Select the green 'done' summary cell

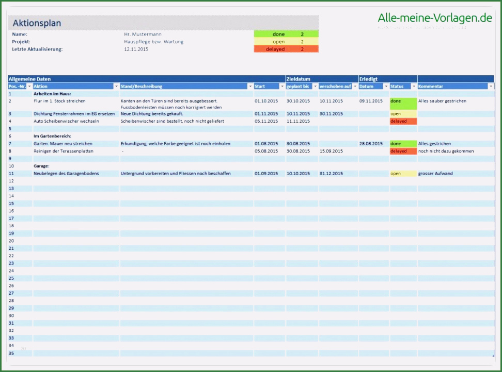pos(286,34)
